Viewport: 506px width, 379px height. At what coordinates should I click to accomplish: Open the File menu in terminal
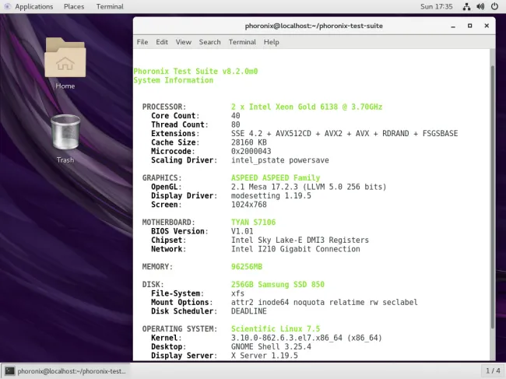point(142,42)
